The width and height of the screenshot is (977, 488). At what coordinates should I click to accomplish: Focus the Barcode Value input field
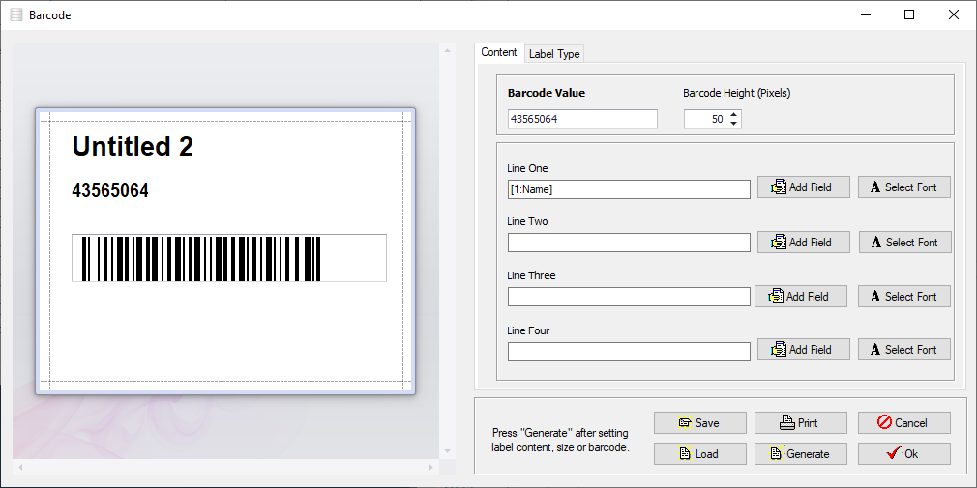pos(582,119)
